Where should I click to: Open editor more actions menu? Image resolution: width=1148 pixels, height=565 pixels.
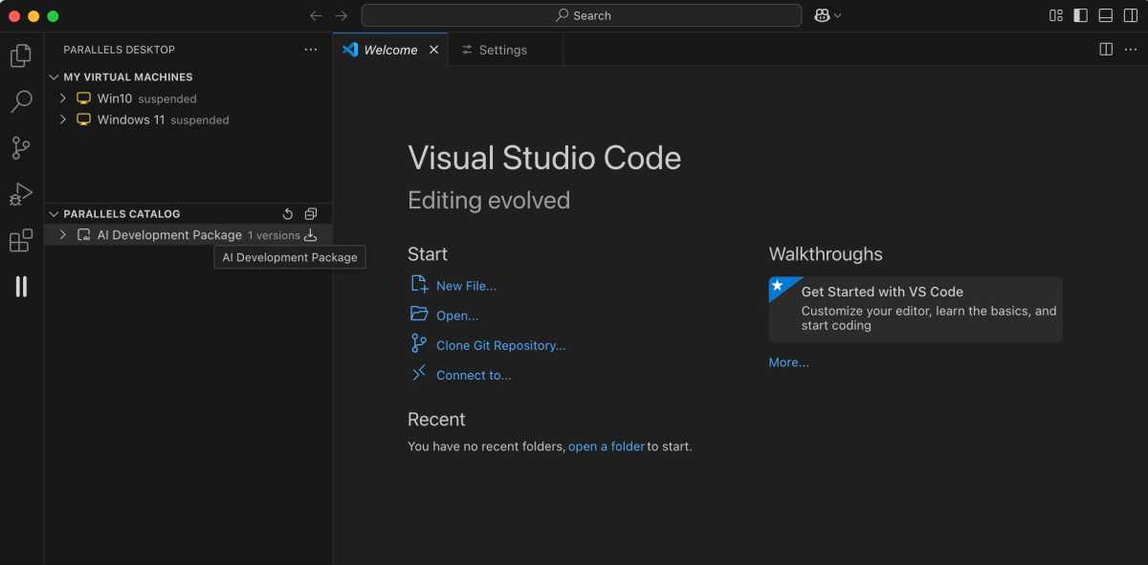point(1131,50)
